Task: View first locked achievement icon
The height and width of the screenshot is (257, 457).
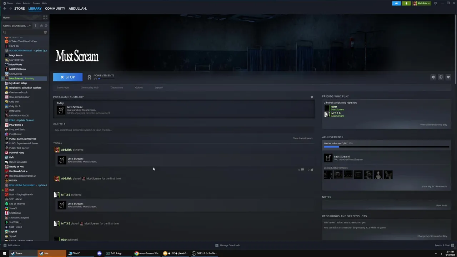Action: point(328,175)
